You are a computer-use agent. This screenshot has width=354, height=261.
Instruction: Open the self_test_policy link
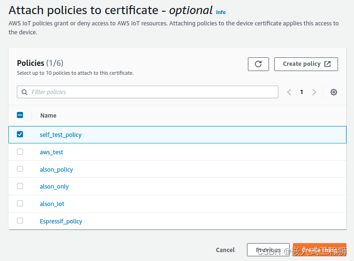click(x=61, y=135)
